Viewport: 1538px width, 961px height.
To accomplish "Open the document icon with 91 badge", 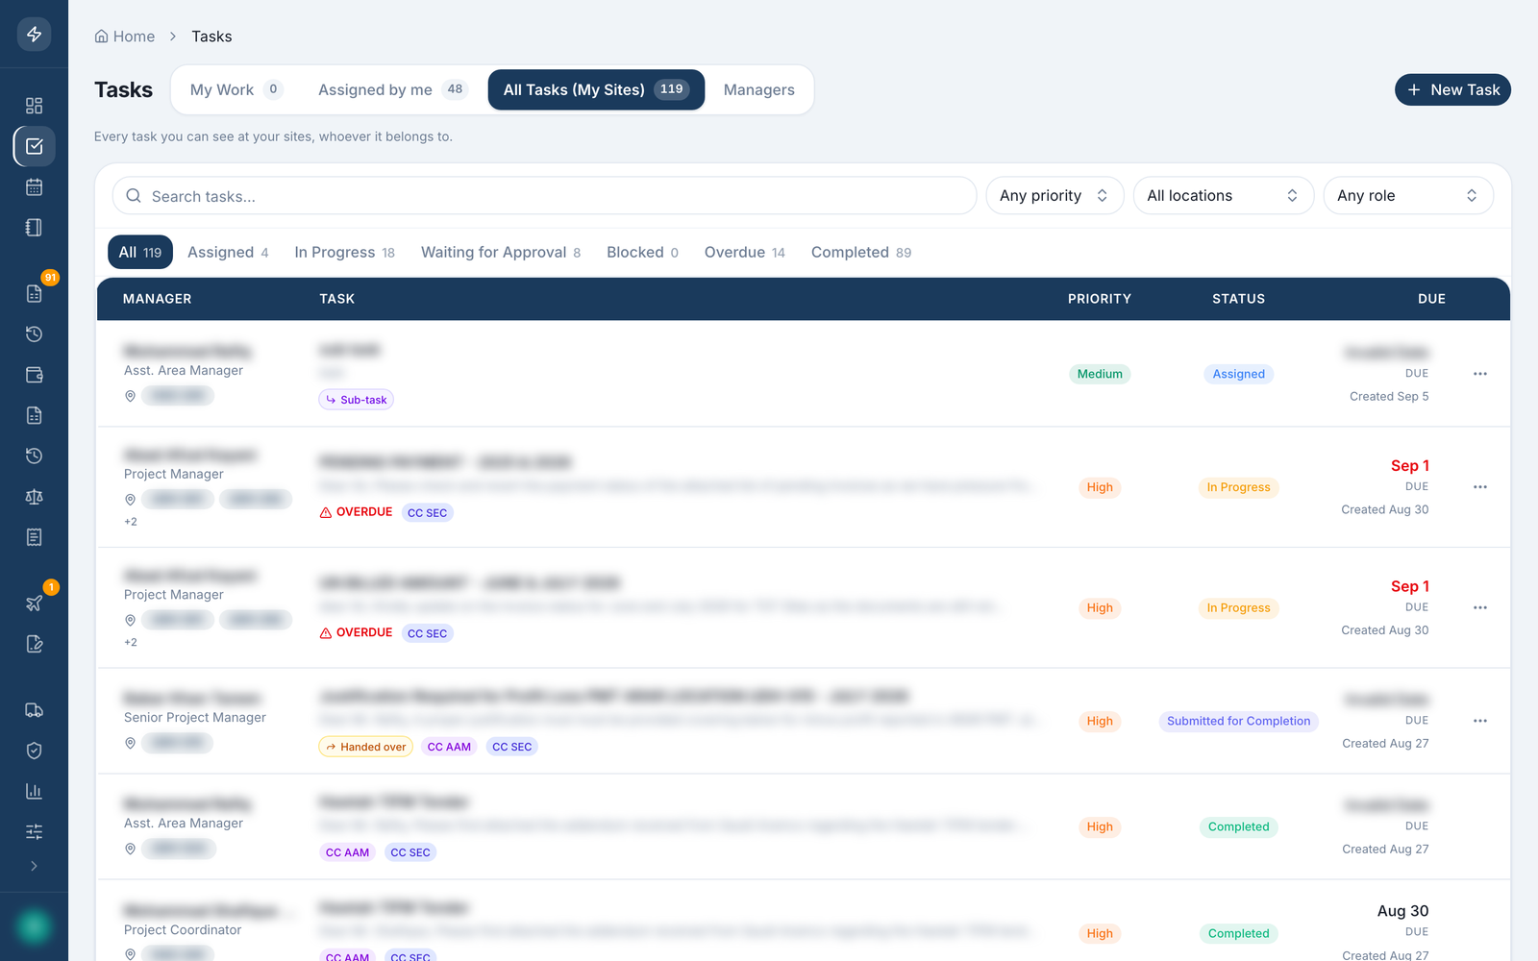I will pos(34,293).
